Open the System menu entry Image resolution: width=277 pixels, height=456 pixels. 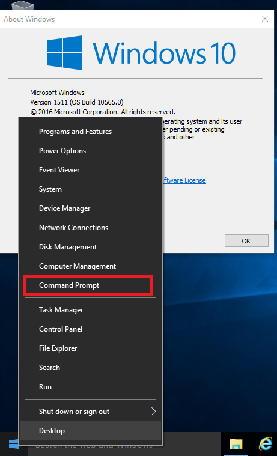click(x=90, y=189)
